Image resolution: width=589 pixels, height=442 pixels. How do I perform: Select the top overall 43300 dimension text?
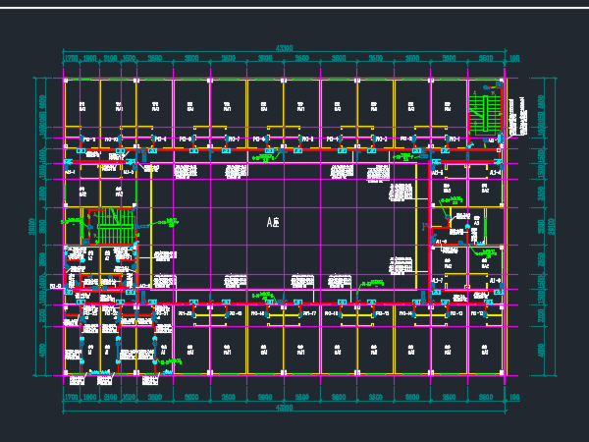tap(284, 47)
